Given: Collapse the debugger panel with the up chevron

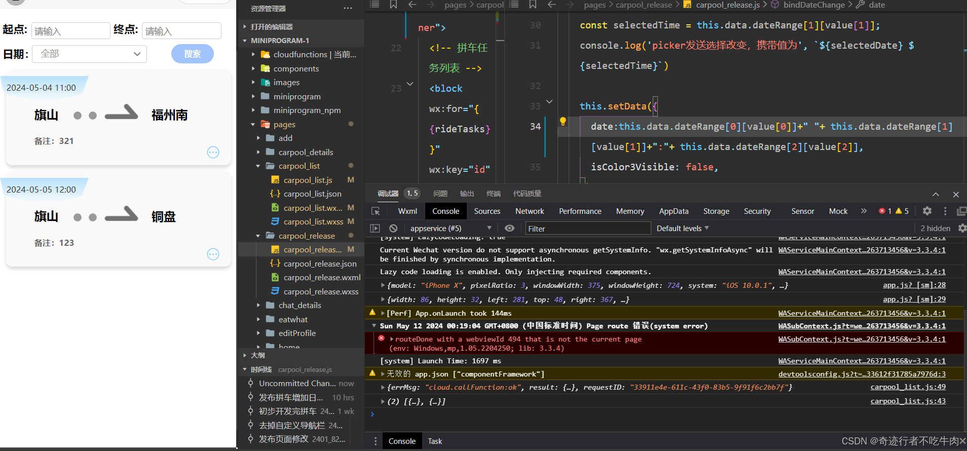Looking at the screenshot, I should [936, 195].
